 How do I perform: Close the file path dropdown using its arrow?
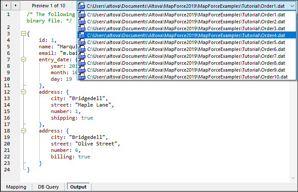[x=292, y=6]
